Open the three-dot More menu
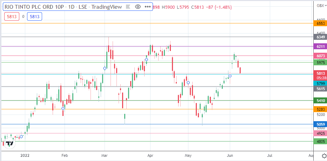The image size is (327, 161). click(148, 7)
